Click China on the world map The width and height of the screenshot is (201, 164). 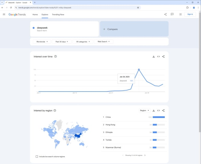78,136
